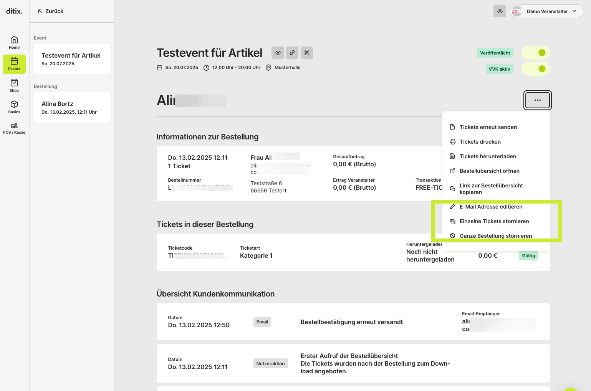
Task: Click the Alina Bortz order card
Action: tap(72, 107)
